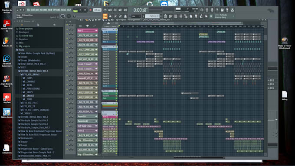Collapse the FUTURE_HOUSE_PACK_VOL.1 folder
295x166 pixels.
[34, 71]
